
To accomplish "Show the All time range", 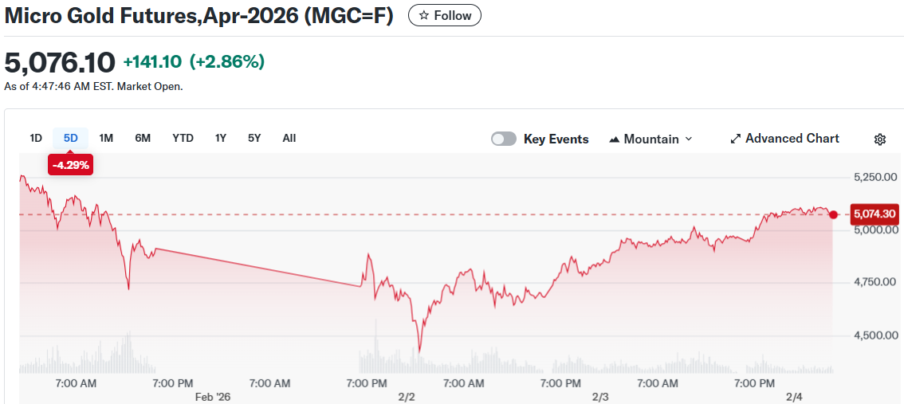I will [289, 138].
